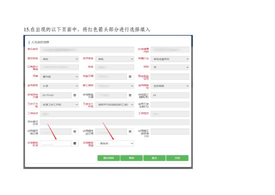Open the 经济类型 dropdown
The width and height of the screenshot is (275, 195).
coord(114,59)
